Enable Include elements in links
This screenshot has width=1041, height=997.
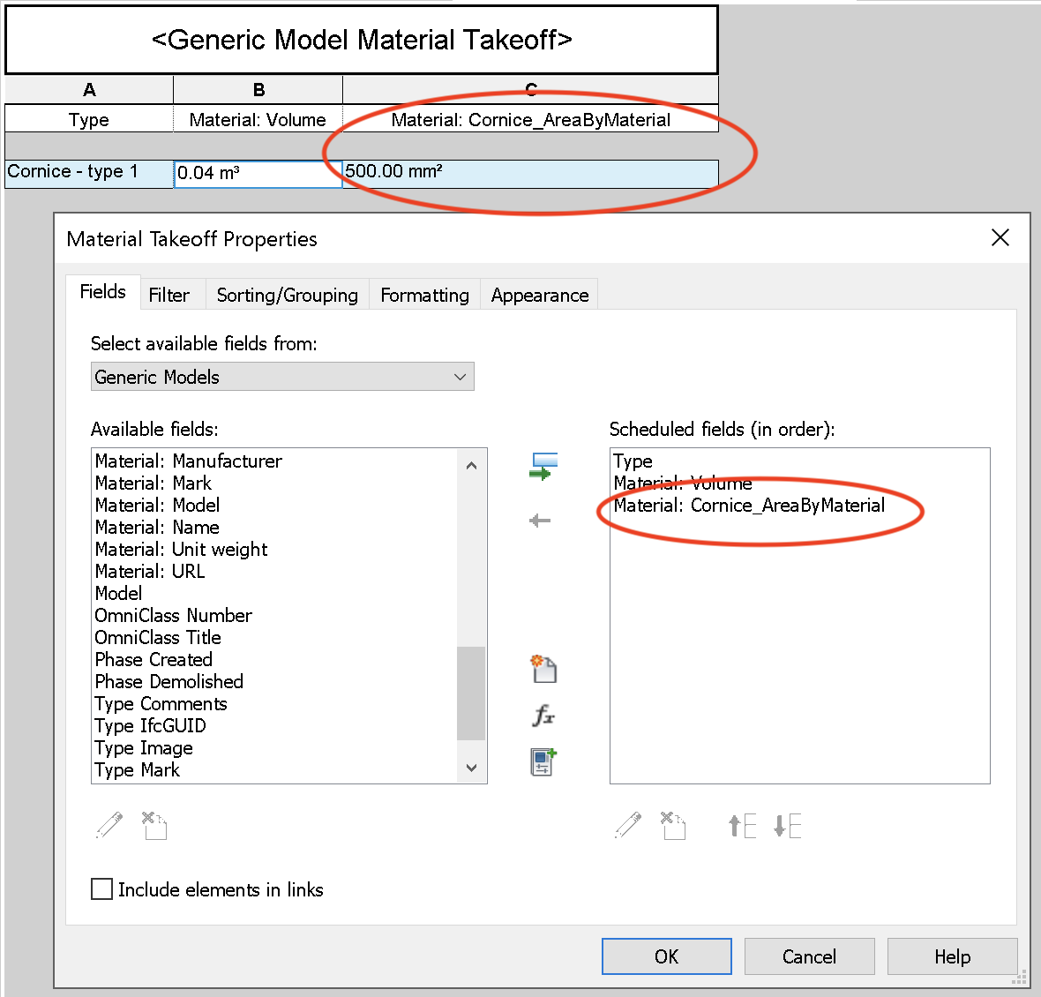101,889
